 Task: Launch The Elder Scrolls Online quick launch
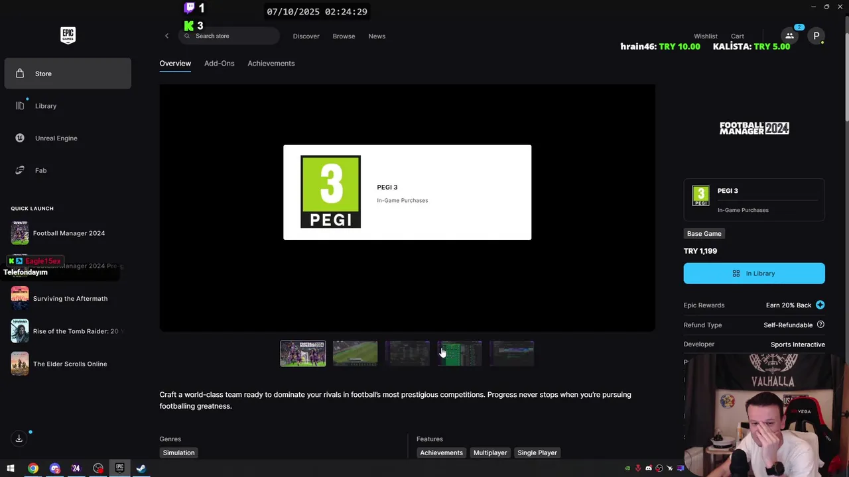click(x=66, y=364)
